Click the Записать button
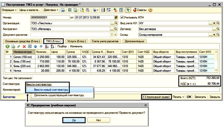Viewport: 224px width, 134px height. point(200,97)
